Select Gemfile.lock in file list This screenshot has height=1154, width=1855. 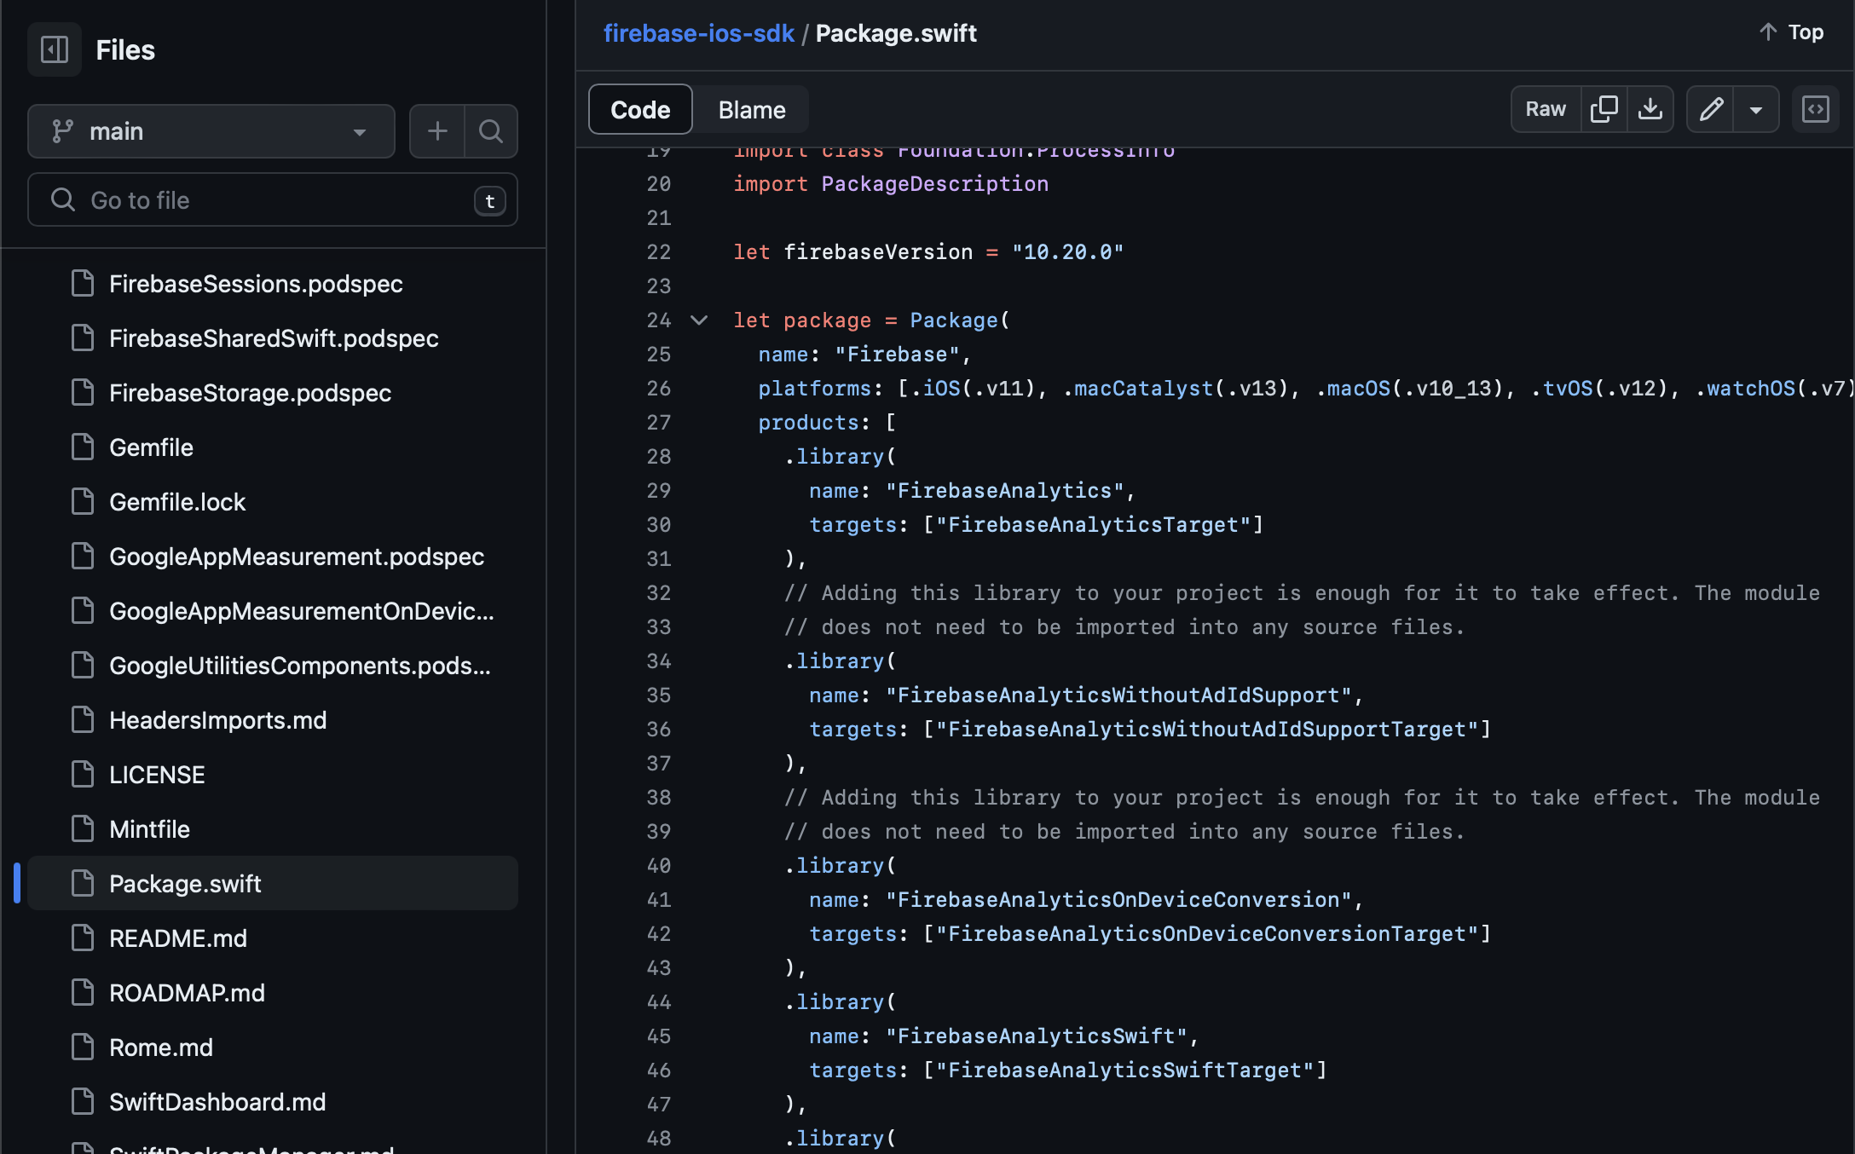pos(177,502)
